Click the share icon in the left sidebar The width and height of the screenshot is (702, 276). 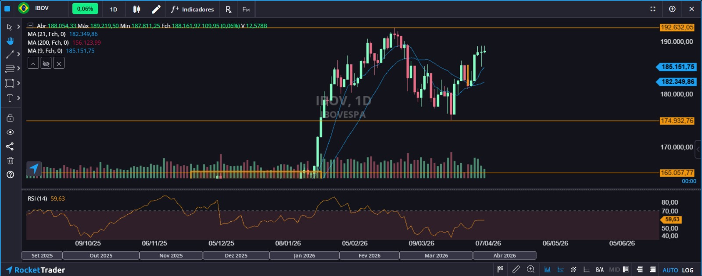[x=10, y=146]
